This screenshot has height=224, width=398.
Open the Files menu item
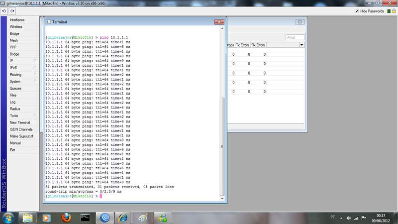pos(13,95)
